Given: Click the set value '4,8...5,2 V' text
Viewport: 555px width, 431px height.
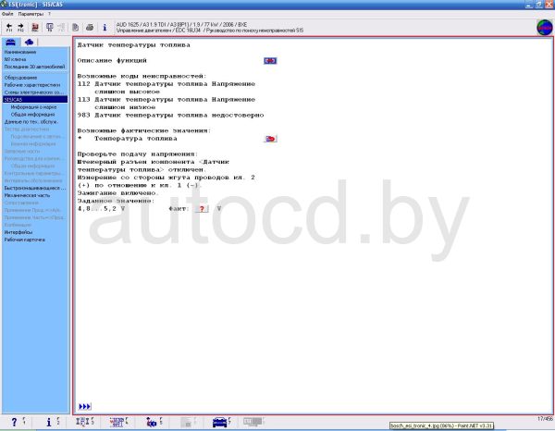Looking at the screenshot, I should click(x=101, y=209).
